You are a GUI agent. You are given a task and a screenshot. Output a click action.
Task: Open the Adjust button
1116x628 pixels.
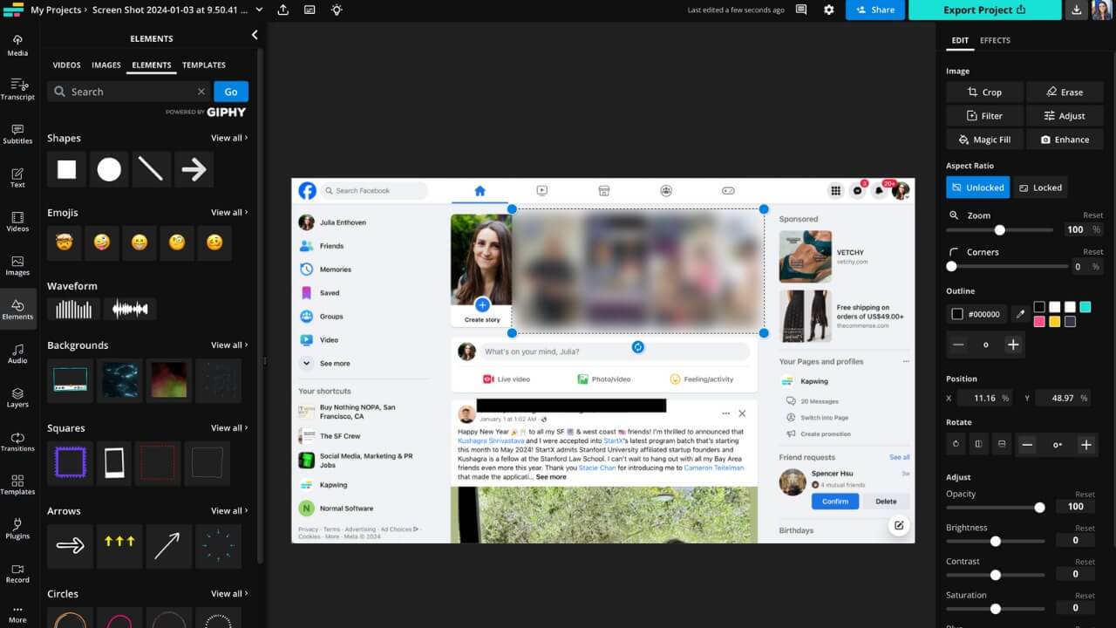pos(1065,115)
